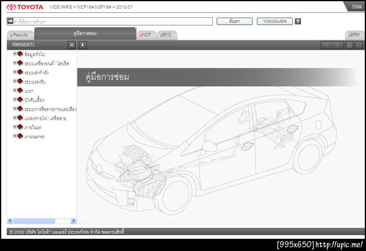Click the book icon for ข้อมูลทั่วไป
This screenshot has height=251, width=366.
tap(20, 54)
